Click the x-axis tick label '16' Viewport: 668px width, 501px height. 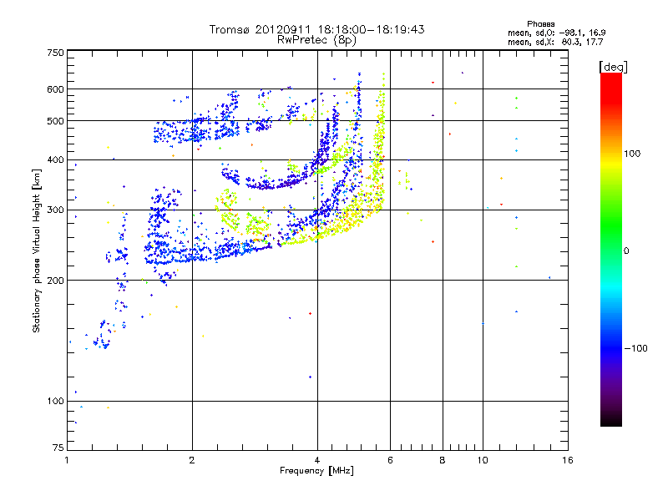pos(568,460)
